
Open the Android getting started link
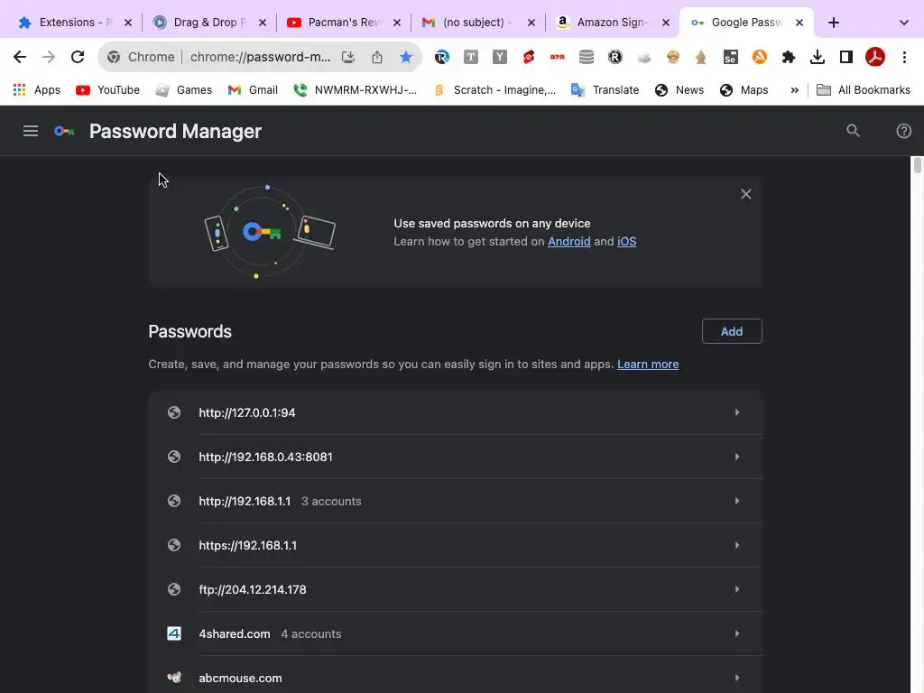(568, 242)
